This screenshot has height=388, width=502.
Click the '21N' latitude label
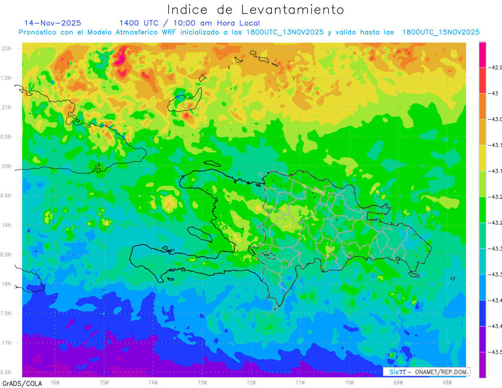[x=7, y=108]
